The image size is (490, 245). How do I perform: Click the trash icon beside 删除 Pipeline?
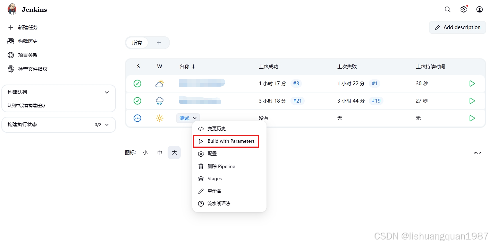coord(201,166)
